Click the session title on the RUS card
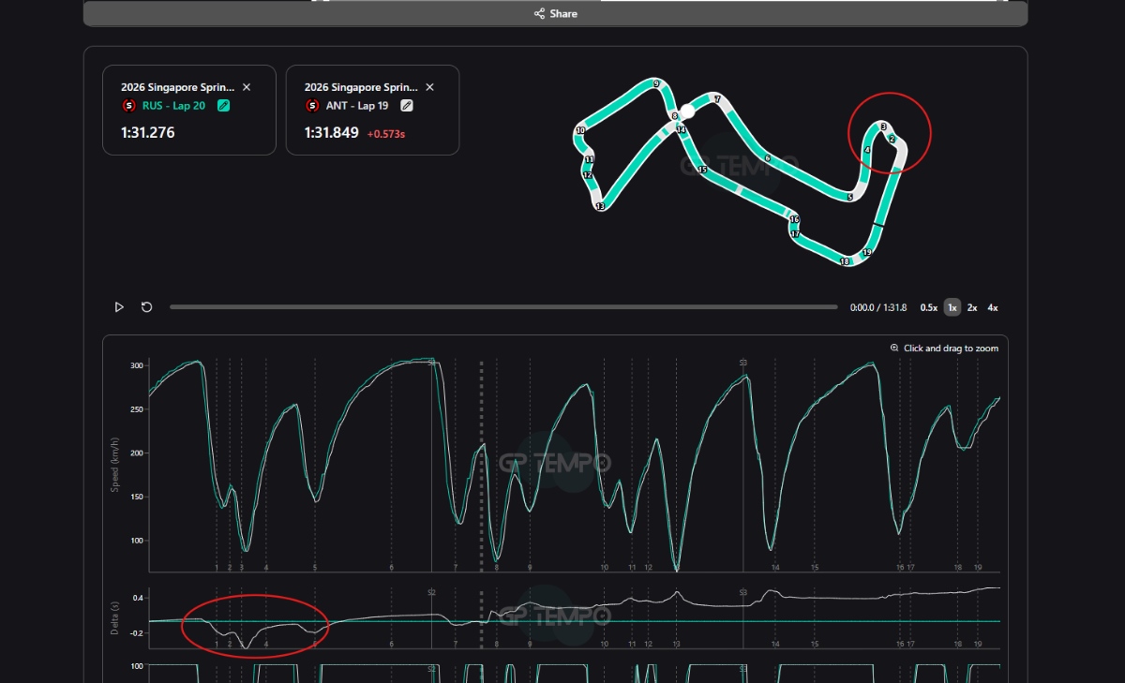The height and width of the screenshot is (683, 1125). pos(178,87)
